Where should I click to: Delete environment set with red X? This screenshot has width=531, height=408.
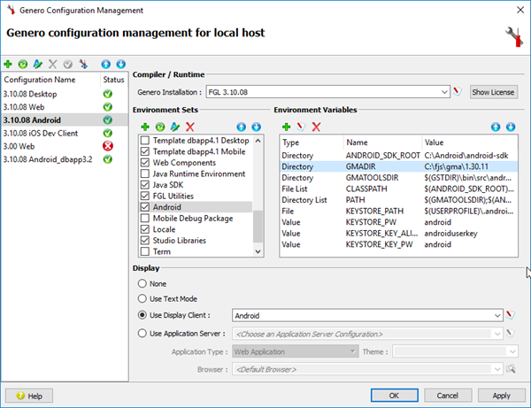[190, 127]
